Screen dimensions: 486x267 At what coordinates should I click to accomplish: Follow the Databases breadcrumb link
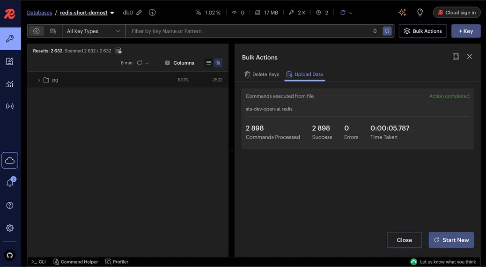pyautogui.click(x=39, y=13)
